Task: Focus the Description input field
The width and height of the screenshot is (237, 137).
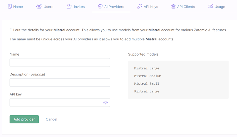Action: tap(60, 83)
